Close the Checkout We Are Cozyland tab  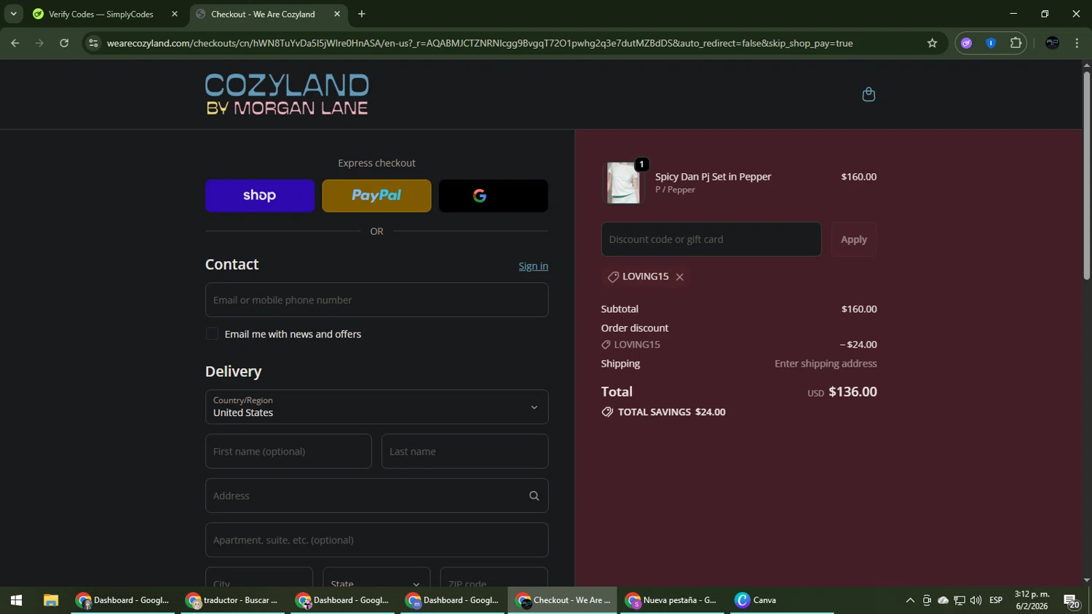pyautogui.click(x=337, y=14)
